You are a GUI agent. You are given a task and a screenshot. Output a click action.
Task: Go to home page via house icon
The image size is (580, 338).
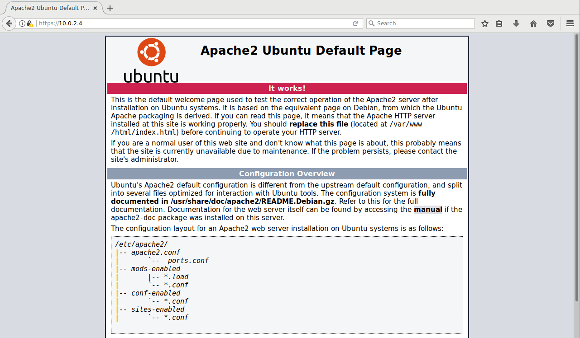(x=533, y=23)
